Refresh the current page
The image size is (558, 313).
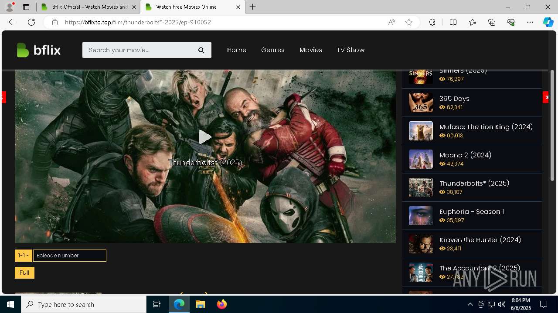31,22
